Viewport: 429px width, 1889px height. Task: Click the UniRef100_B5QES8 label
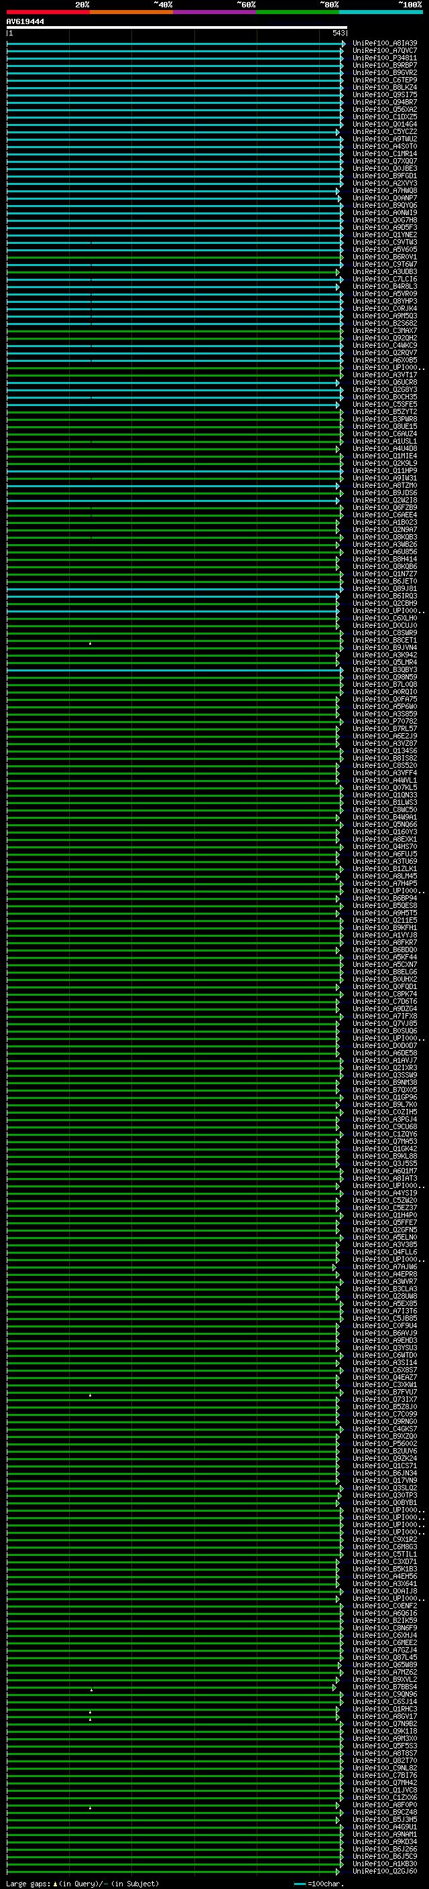385,906
